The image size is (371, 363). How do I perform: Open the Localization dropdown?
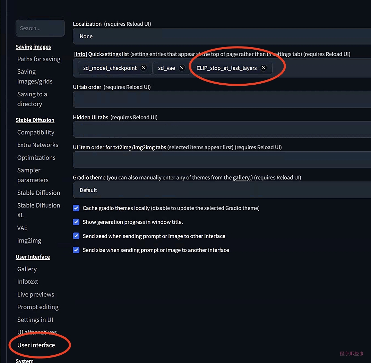click(x=222, y=36)
